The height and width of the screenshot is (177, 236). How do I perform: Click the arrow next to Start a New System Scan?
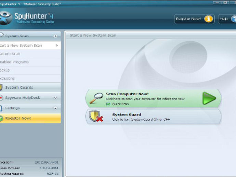point(57,45)
